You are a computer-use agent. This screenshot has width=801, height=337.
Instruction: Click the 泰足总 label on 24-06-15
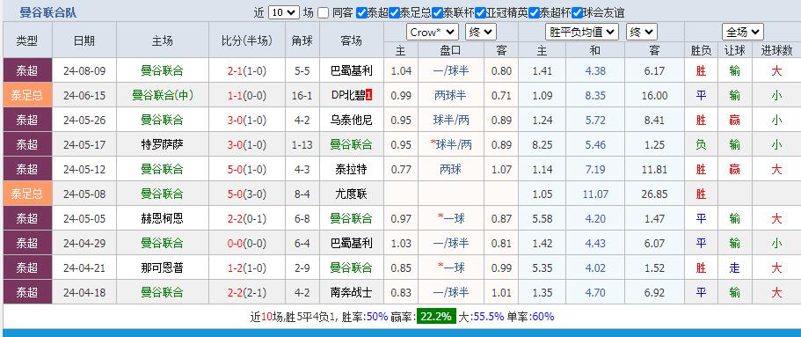pos(27,95)
